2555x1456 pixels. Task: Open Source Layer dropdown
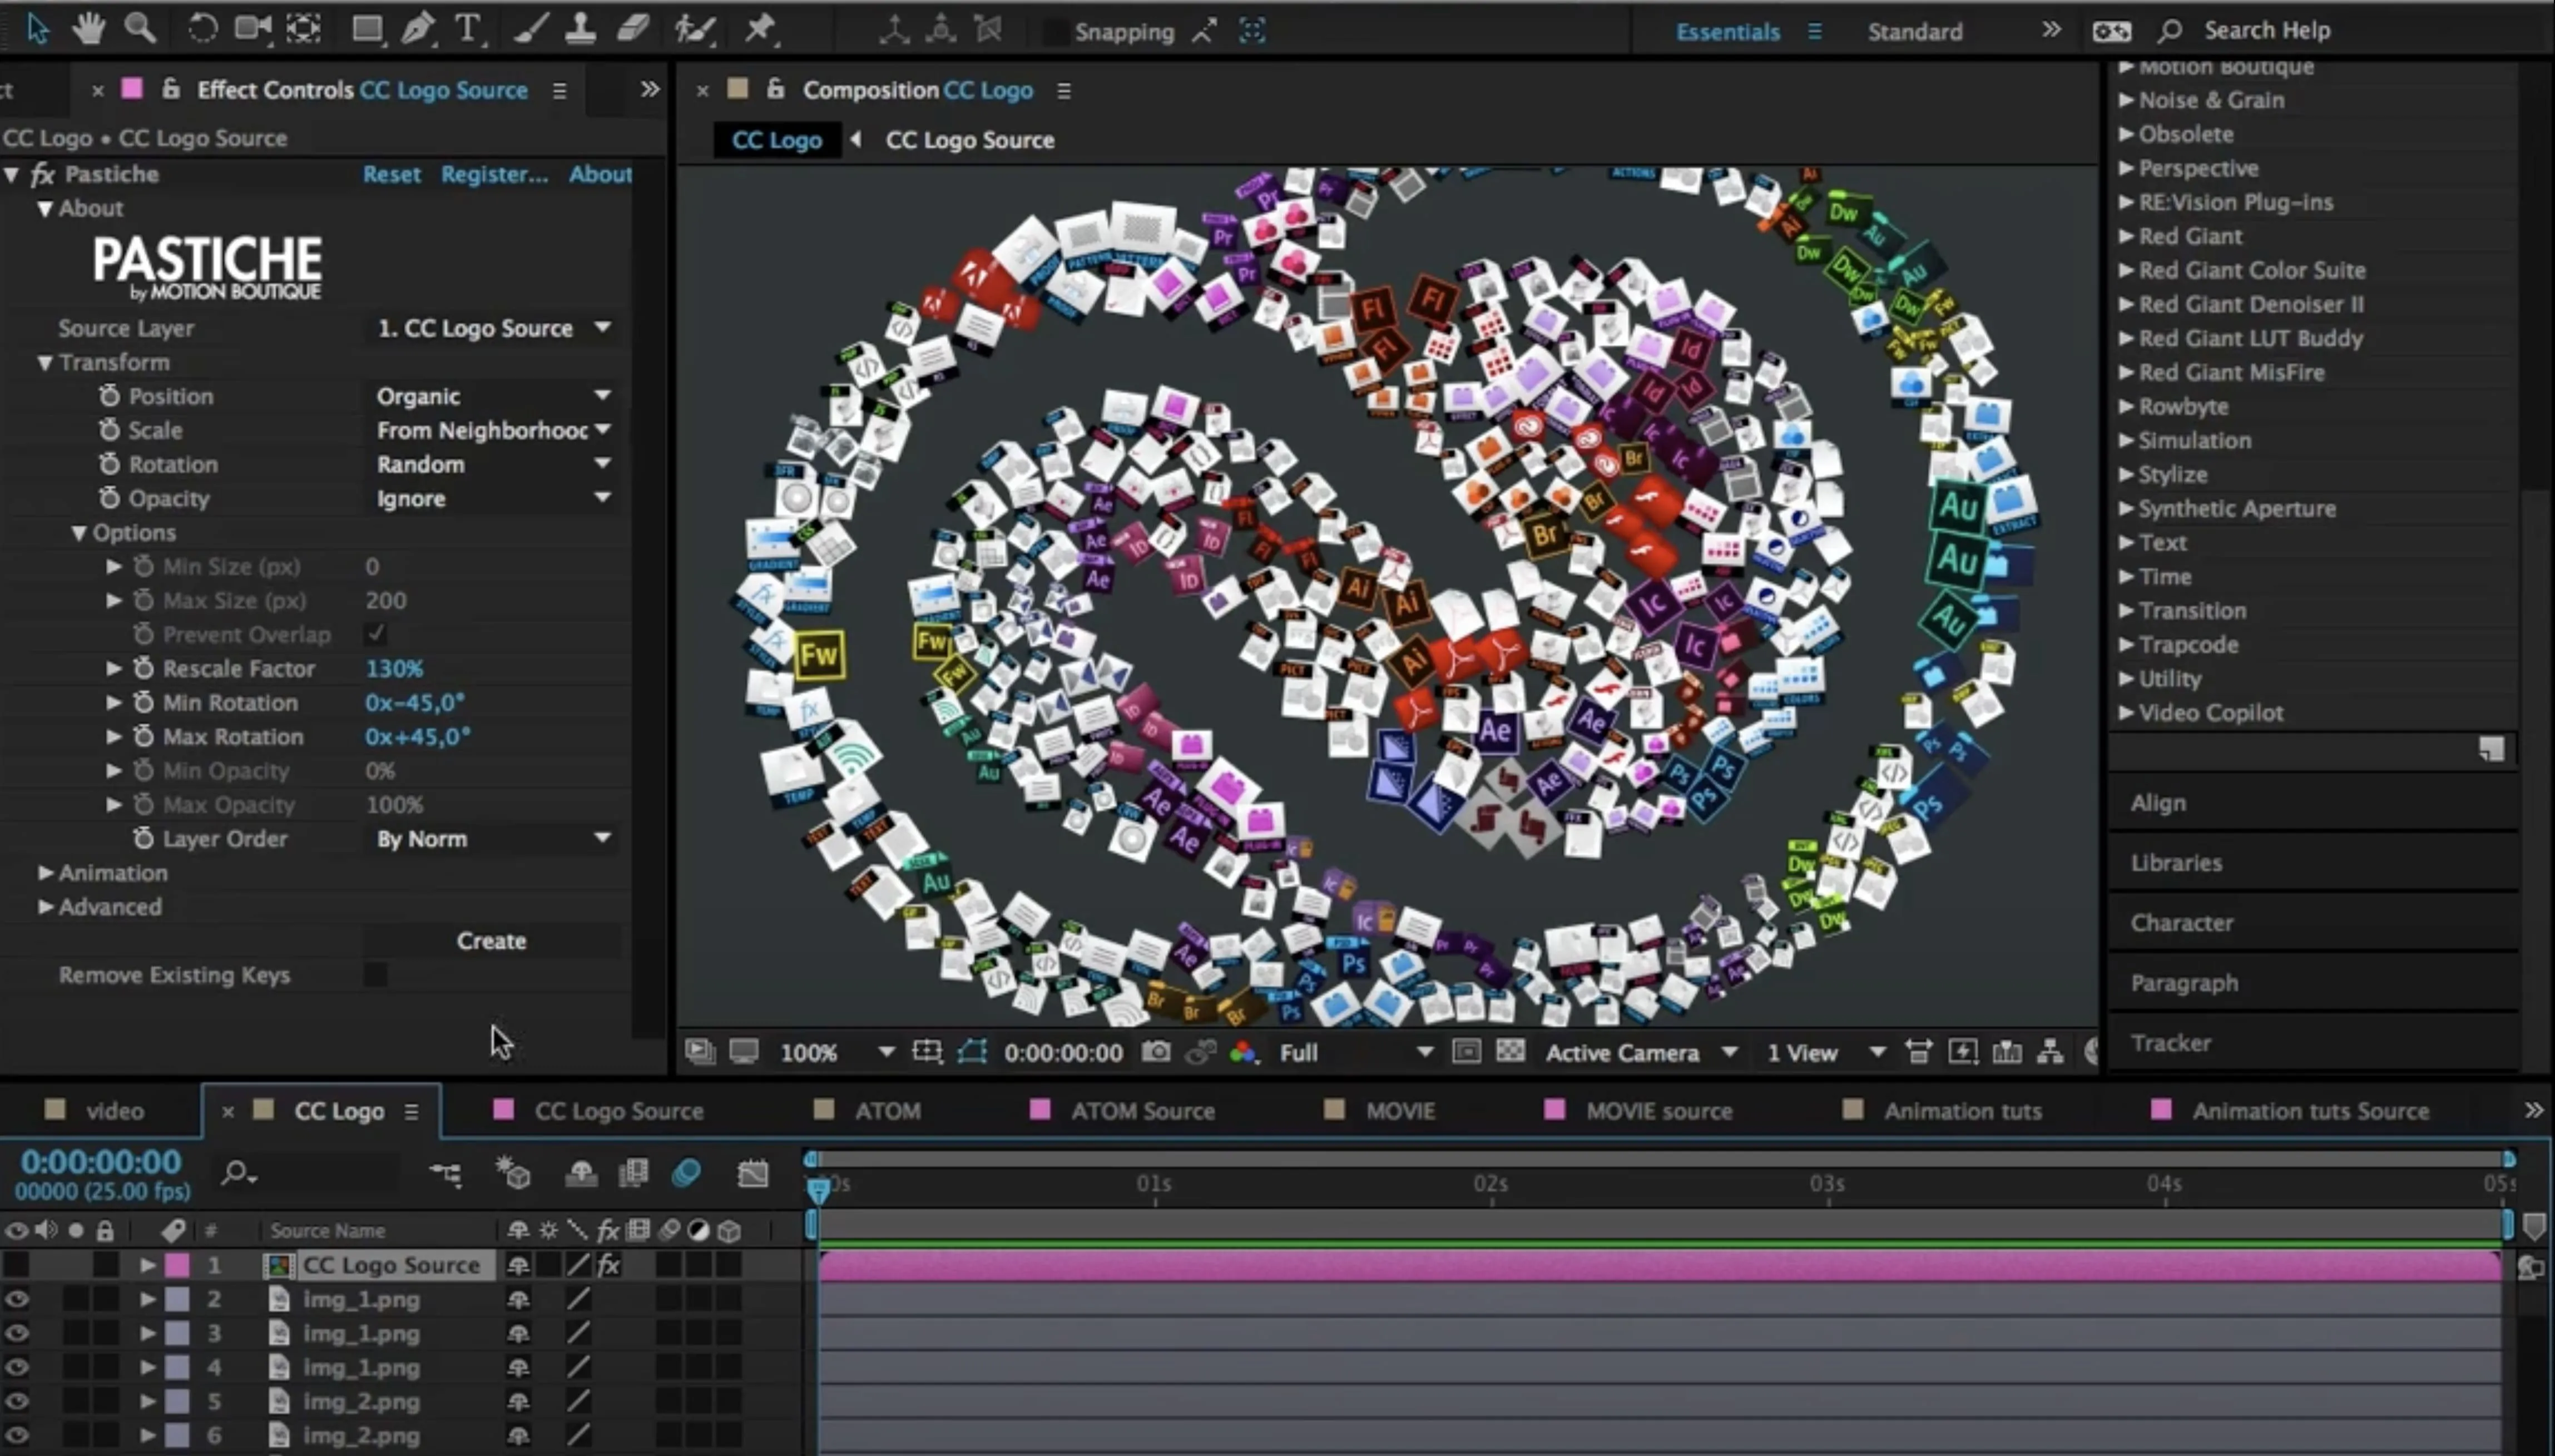[493, 328]
